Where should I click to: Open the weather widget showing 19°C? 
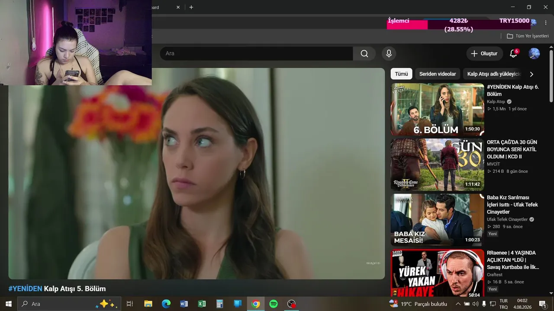(418, 304)
